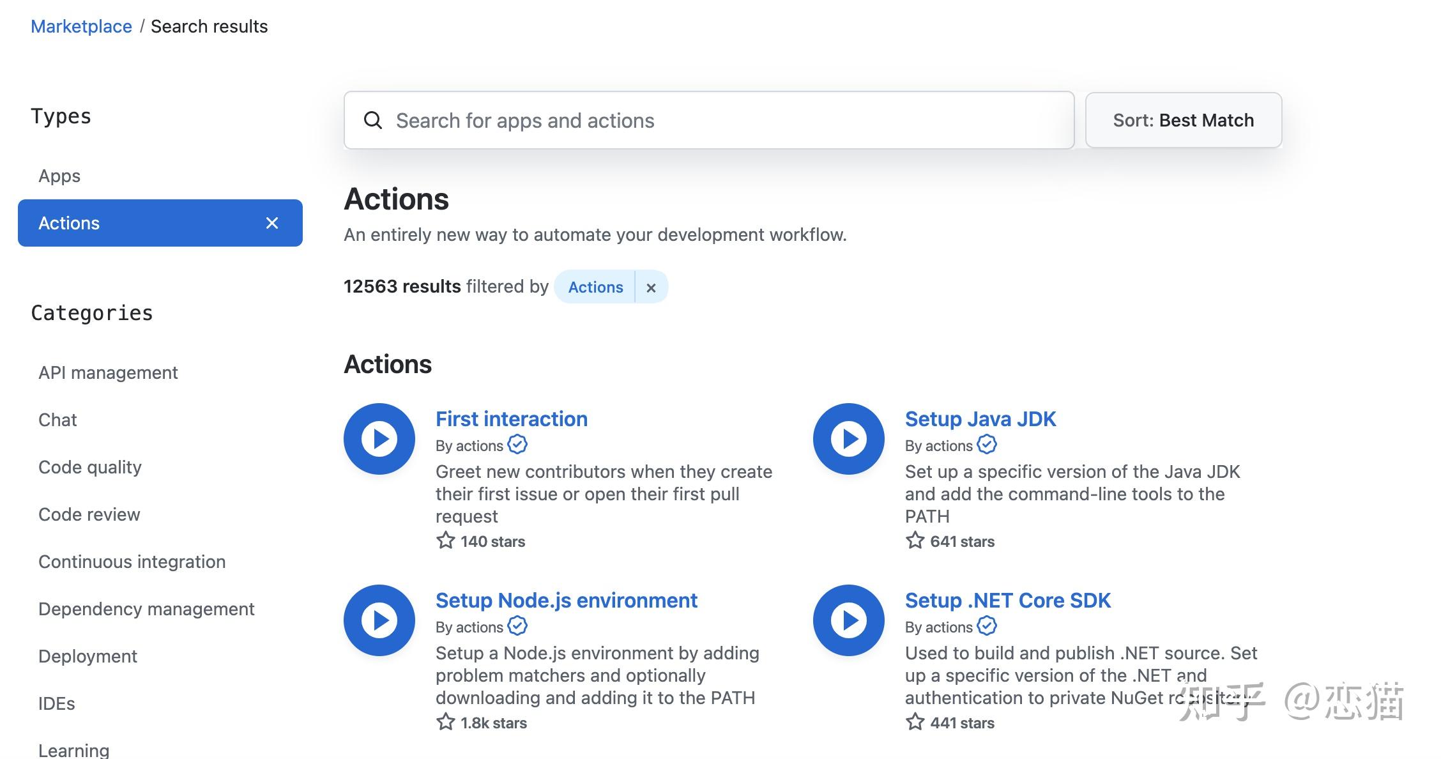Click the Setup Node.js environment play icon

(x=379, y=620)
